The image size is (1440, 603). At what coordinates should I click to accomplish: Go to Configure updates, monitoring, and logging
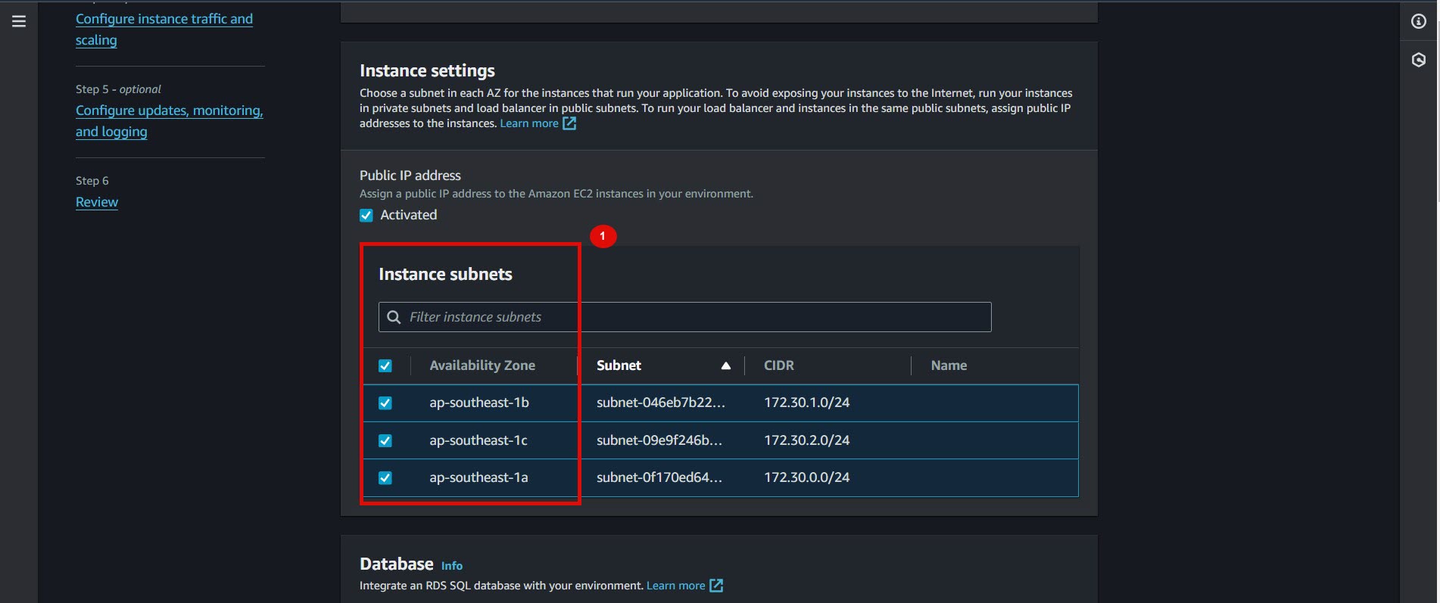point(170,121)
